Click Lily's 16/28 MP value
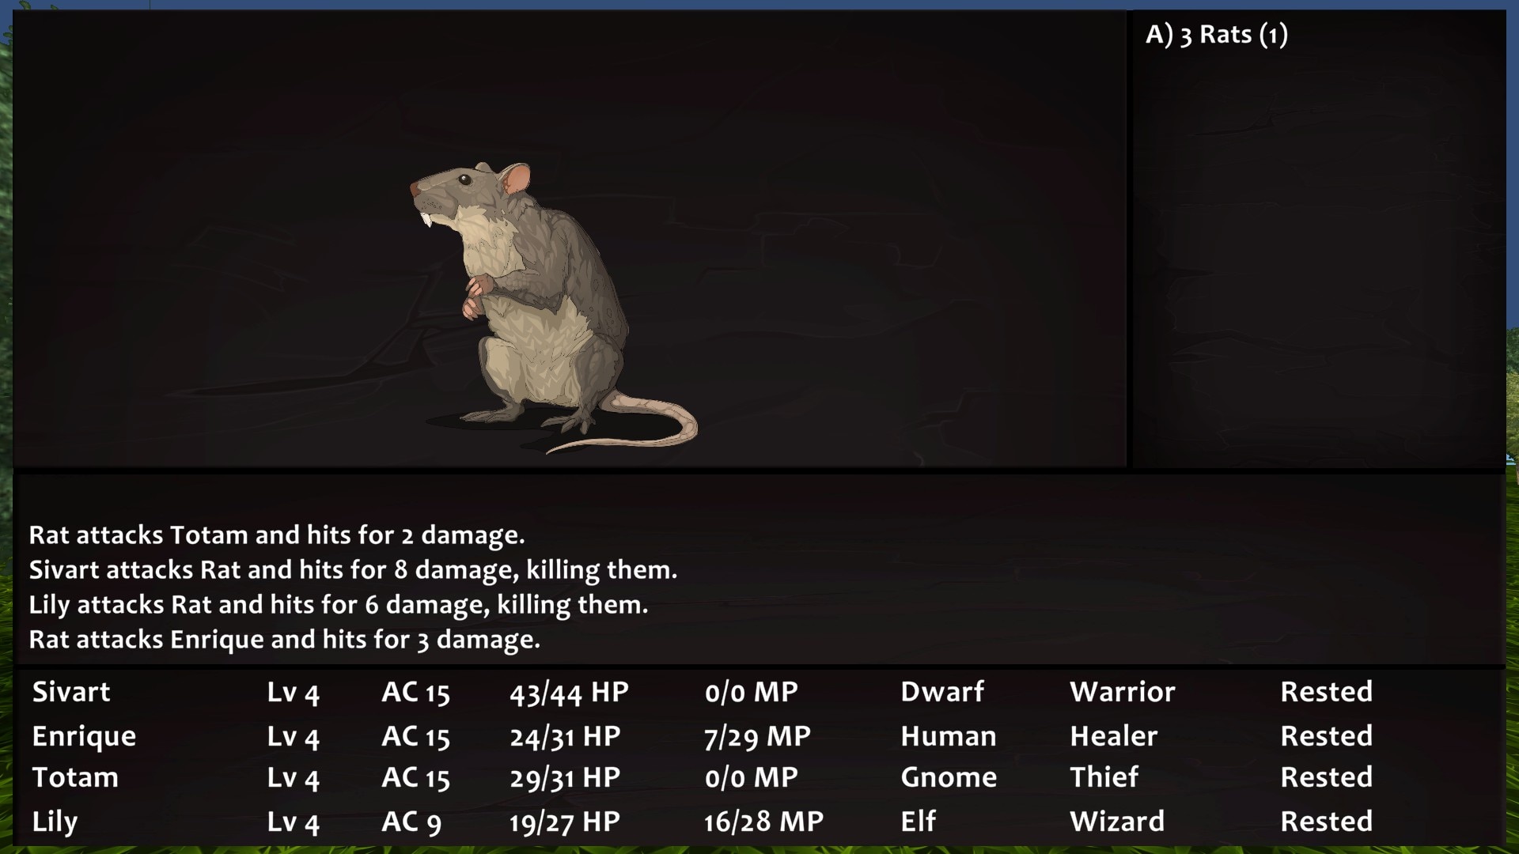Screen dimensions: 1519x854 pos(763,822)
